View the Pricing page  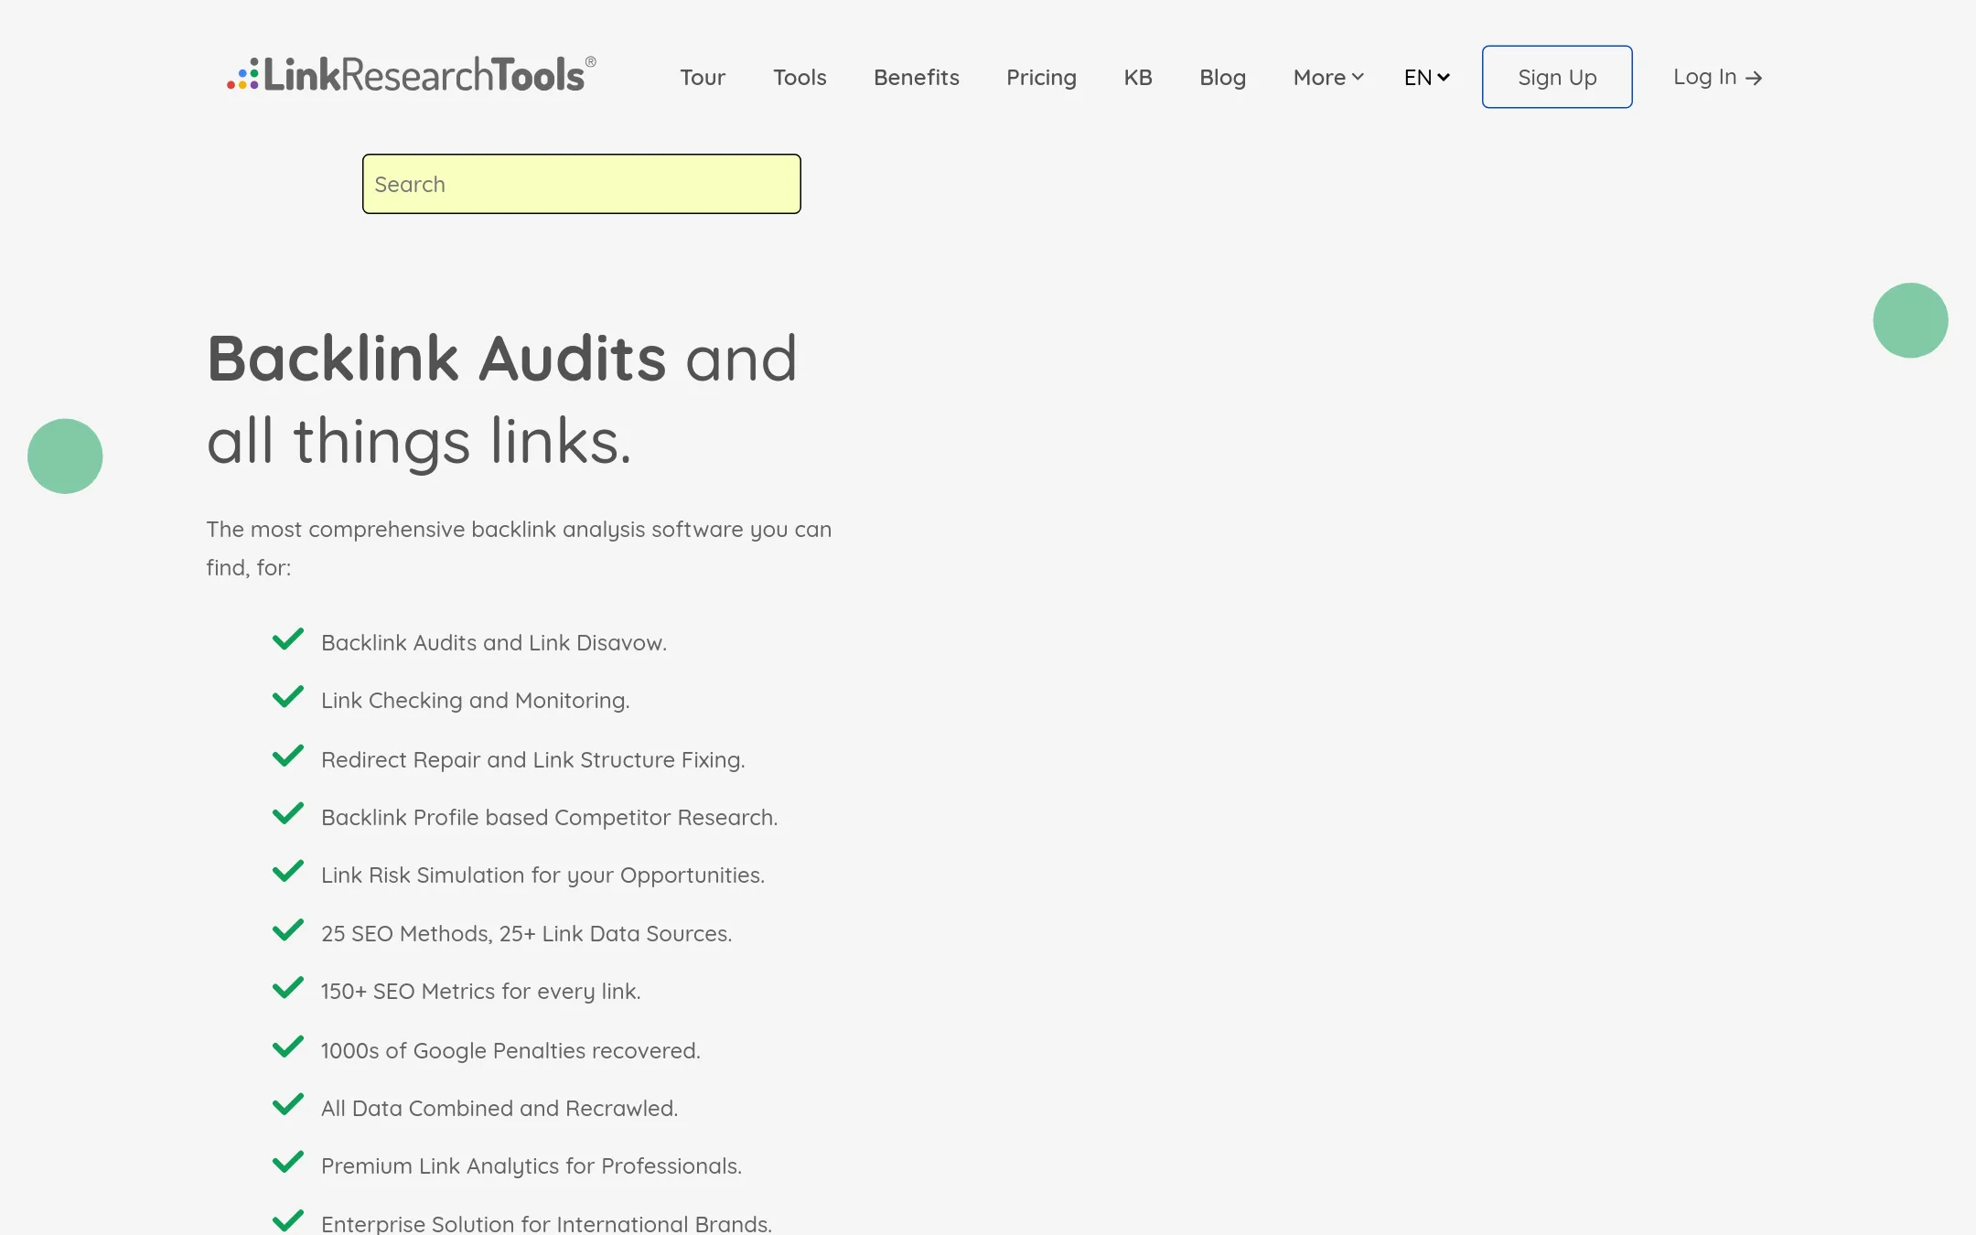(x=1041, y=78)
